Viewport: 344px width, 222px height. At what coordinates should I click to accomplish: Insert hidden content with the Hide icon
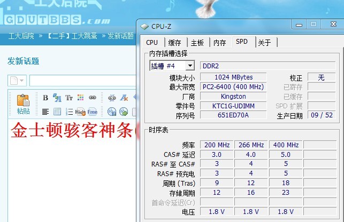tap(80, 112)
